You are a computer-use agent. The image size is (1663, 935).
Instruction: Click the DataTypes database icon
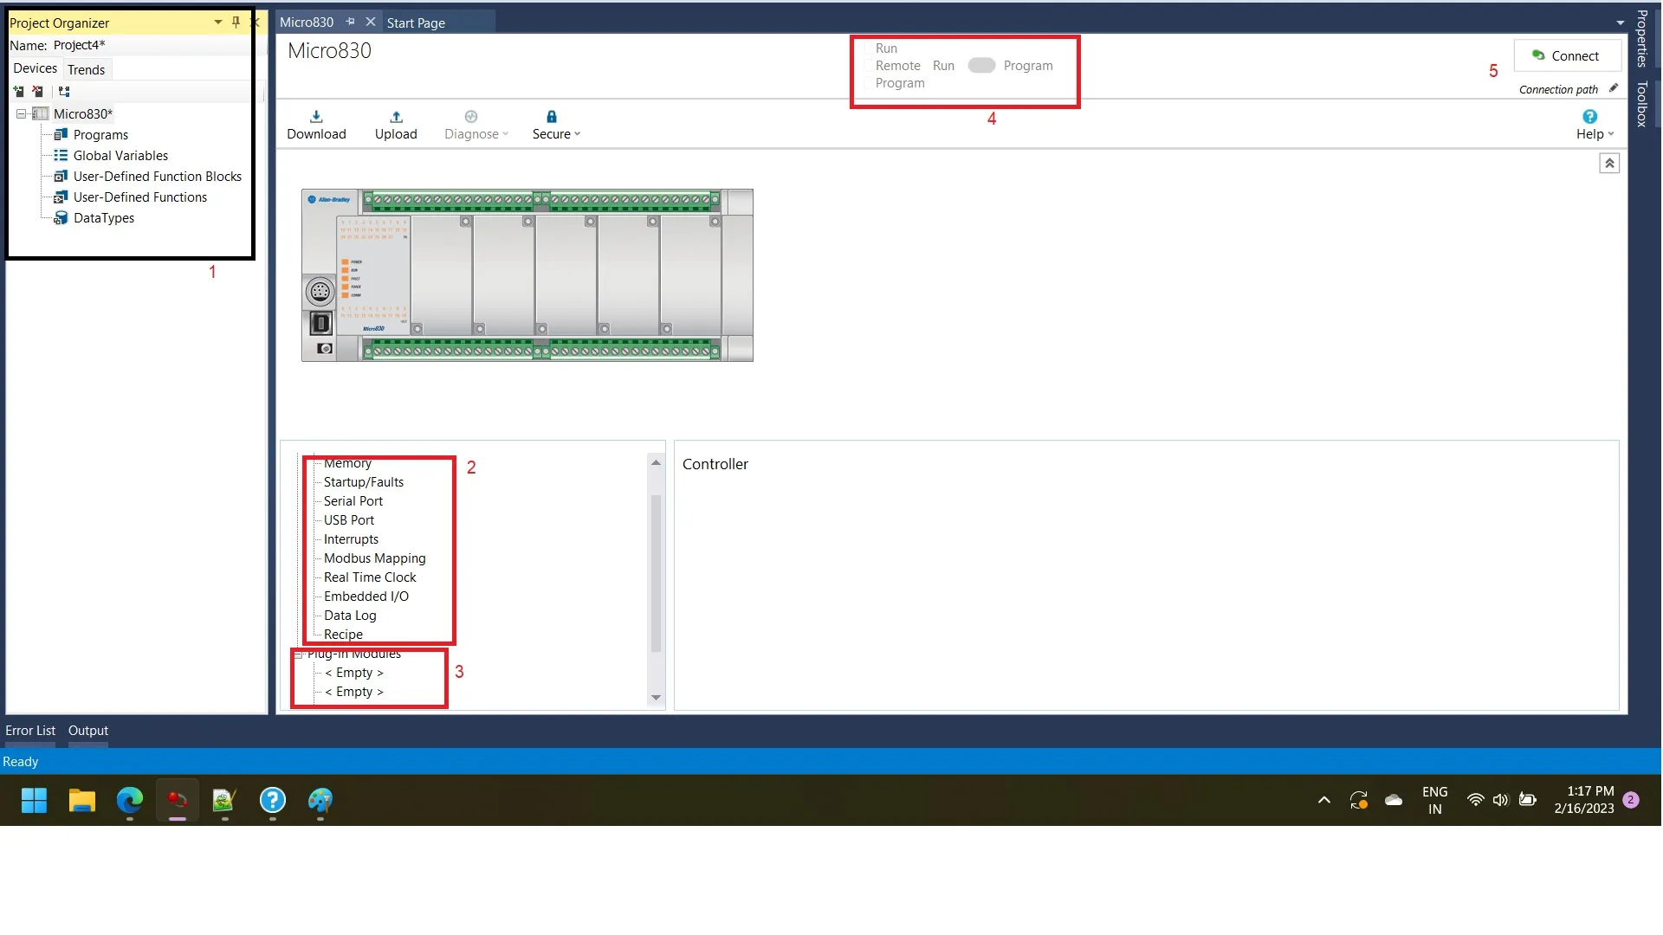(x=60, y=217)
